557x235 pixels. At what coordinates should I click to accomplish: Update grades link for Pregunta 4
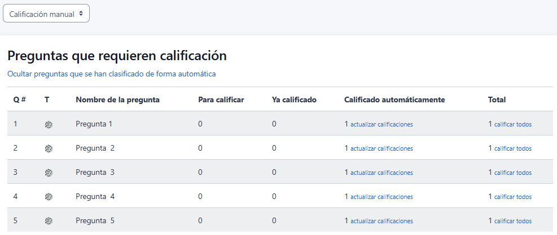tap(381, 197)
